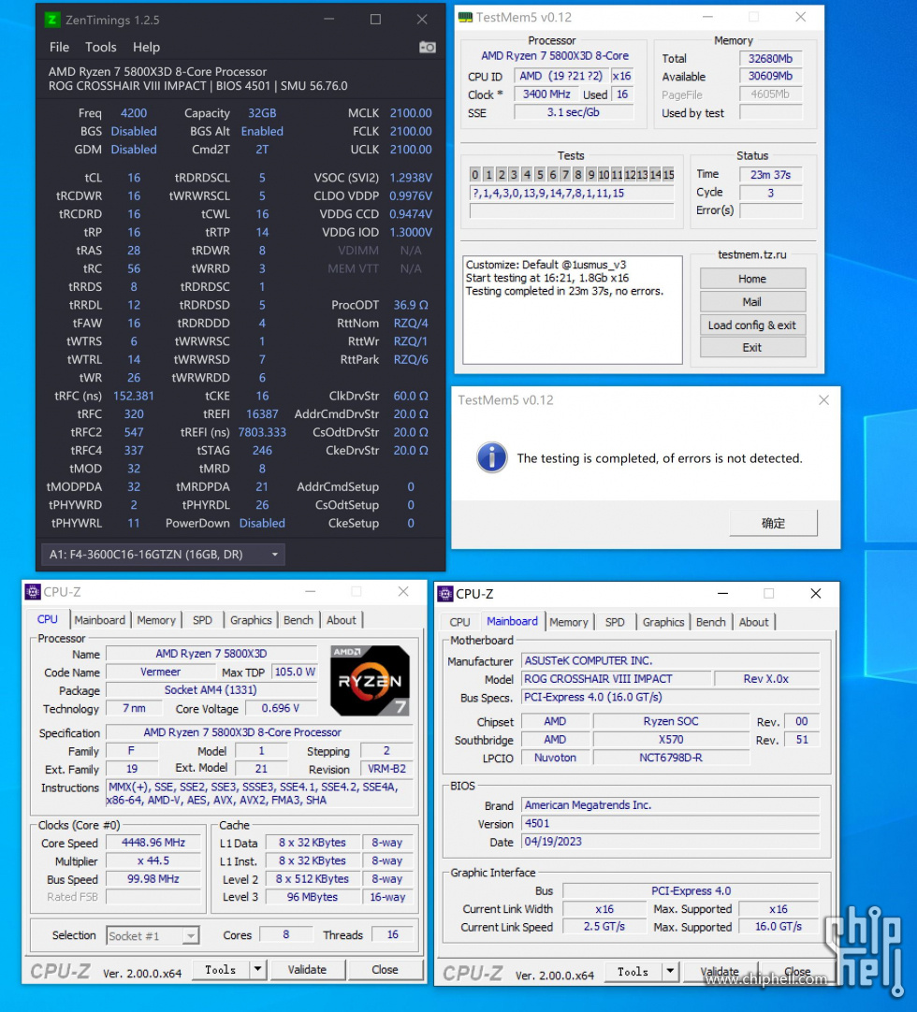Screen dimensions: 917x1012
Task: Take ZenTimings screenshot with camera icon
Action: coord(428,47)
